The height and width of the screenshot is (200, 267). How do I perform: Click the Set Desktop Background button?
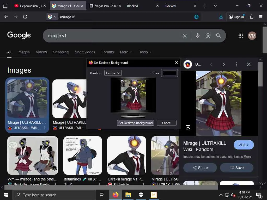pos(136,123)
